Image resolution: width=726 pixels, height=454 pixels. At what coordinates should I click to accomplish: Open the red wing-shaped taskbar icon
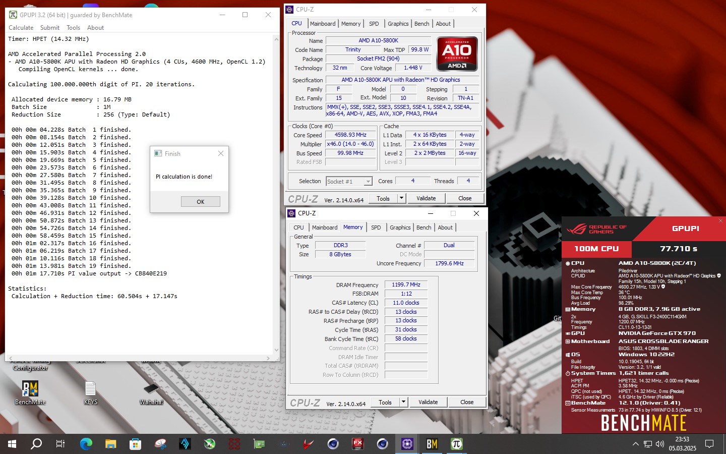(309, 444)
